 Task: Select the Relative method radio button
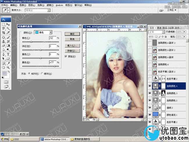click(29, 73)
